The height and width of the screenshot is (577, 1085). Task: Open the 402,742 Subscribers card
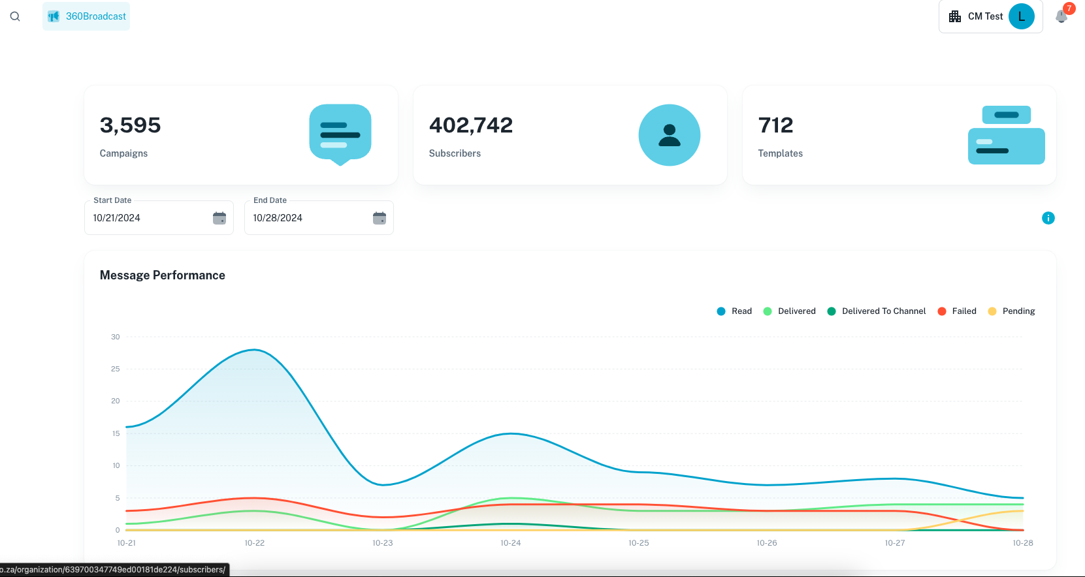coord(523,135)
